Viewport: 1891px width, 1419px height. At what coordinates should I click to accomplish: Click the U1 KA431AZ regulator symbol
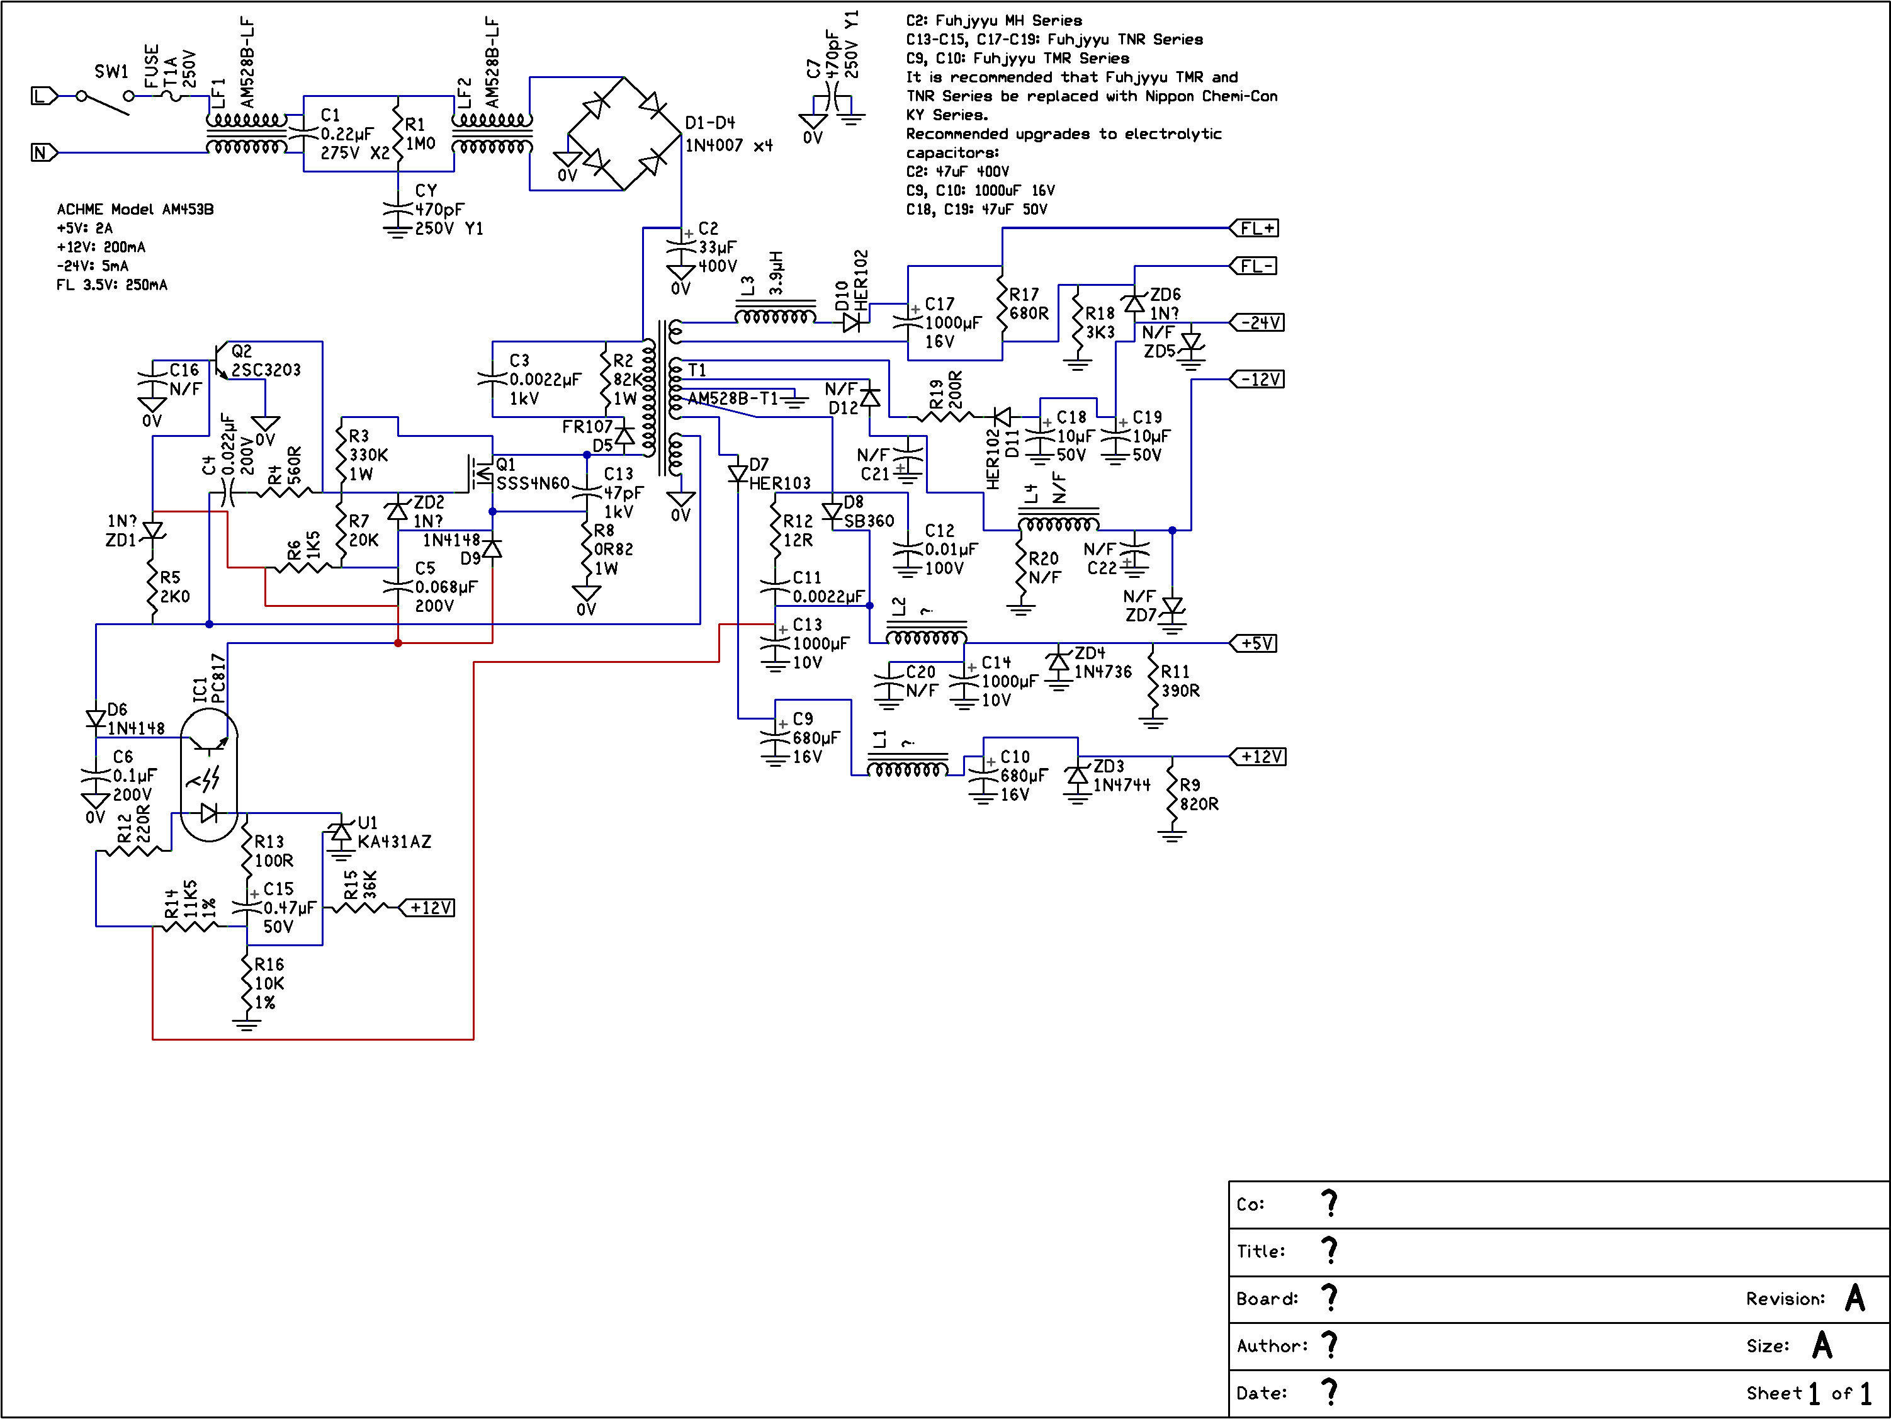point(341,833)
